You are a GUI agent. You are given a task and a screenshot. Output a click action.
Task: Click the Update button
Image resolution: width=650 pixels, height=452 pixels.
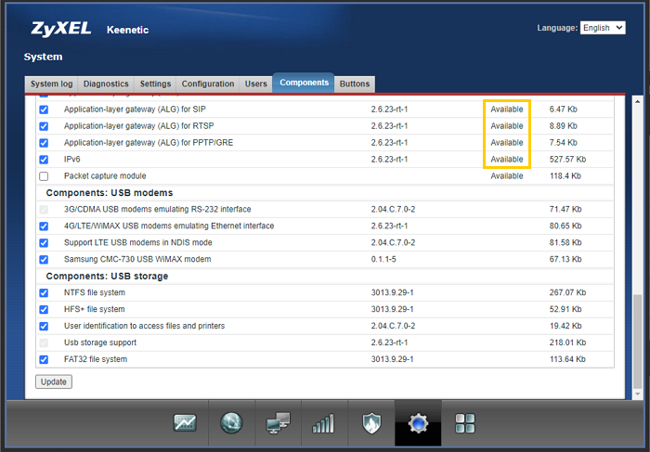tap(53, 381)
